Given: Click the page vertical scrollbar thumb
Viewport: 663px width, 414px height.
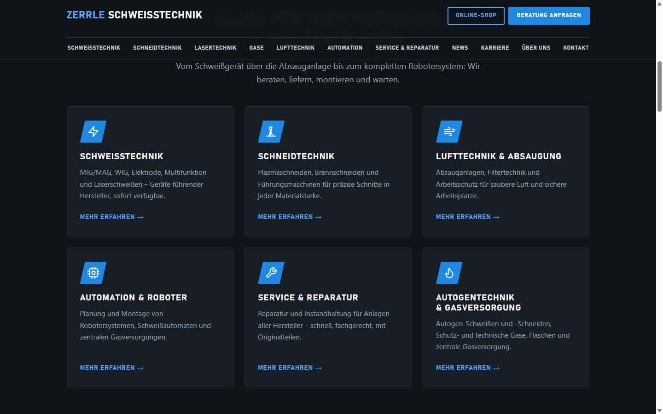Looking at the screenshot, I should 659,86.
